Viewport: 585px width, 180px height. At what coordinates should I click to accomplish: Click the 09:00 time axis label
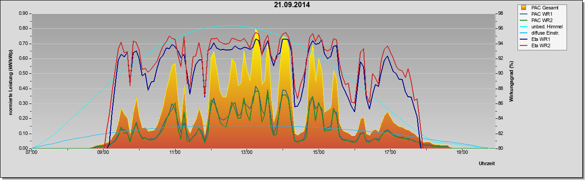(103, 153)
